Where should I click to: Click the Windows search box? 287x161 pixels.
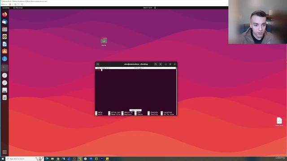pyautogui.click(x=24, y=159)
